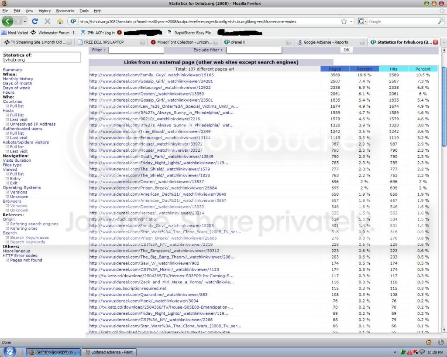
Task: Switch to the Google AdSense - Reports tab
Action: 326,42
